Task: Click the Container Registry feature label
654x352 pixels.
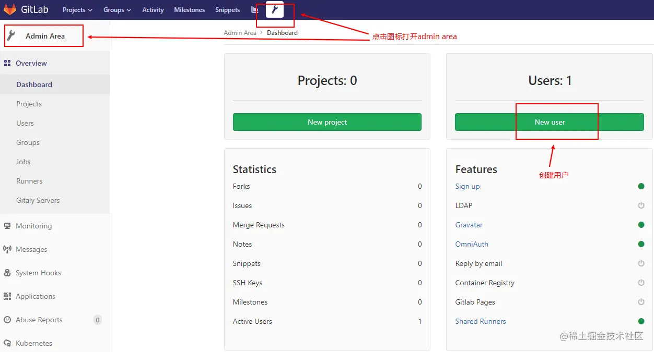Action: (485, 283)
